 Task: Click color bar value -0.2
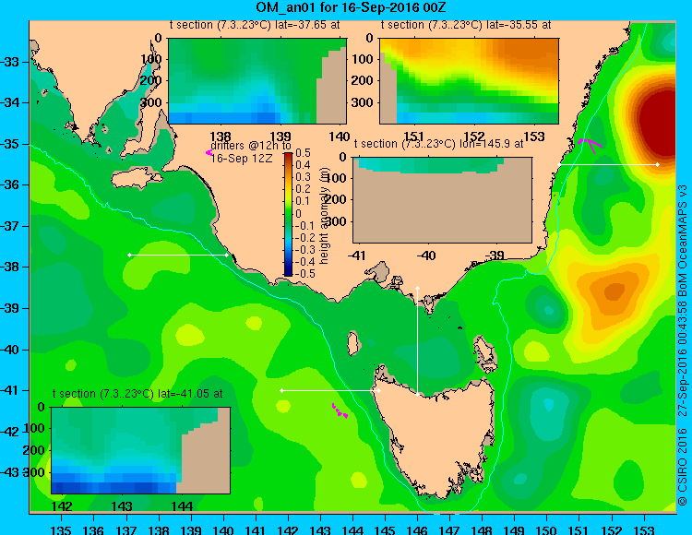click(304, 237)
